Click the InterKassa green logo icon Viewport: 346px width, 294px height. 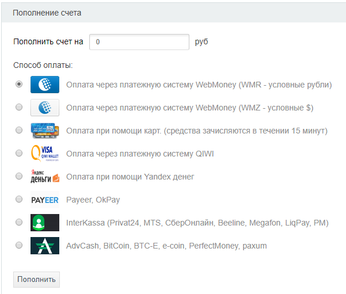click(45, 223)
